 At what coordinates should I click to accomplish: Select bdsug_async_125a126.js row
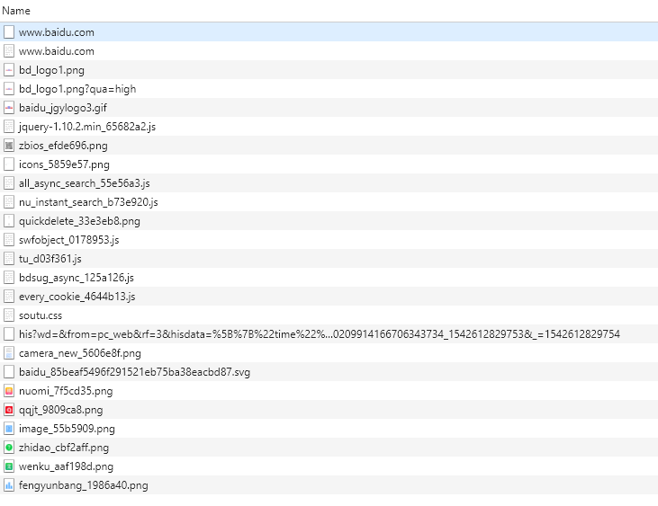[x=329, y=278]
